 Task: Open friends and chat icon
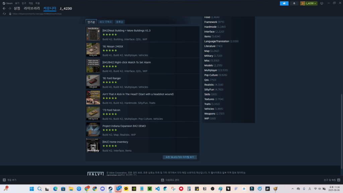[339, 180]
